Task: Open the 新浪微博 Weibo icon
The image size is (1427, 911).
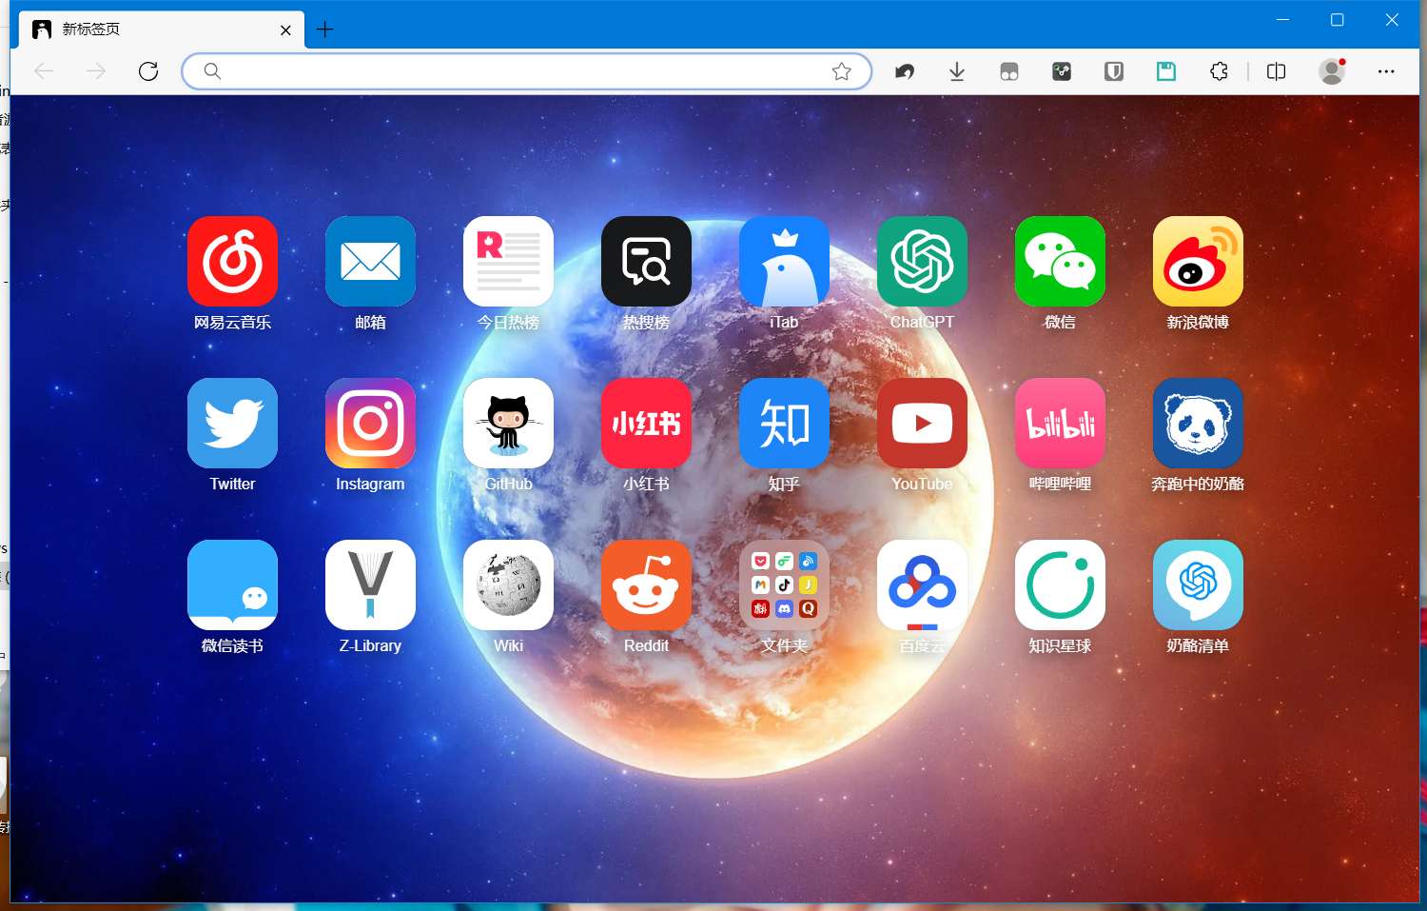Action: (x=1198, y=261)
